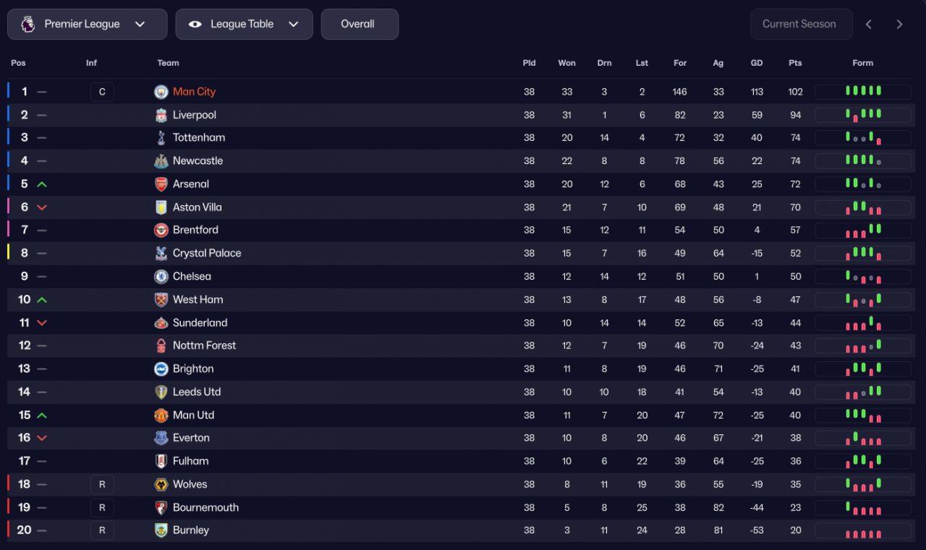Open the Newcastle team link

(x=197, y=161)
